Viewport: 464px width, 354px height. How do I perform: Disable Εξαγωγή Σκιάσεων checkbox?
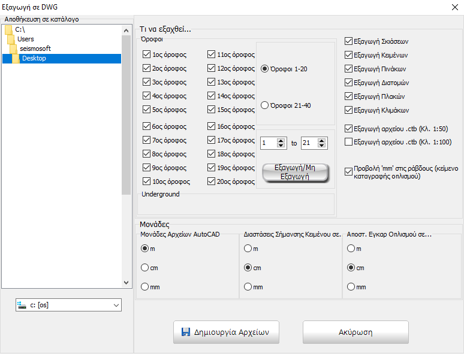349,41
